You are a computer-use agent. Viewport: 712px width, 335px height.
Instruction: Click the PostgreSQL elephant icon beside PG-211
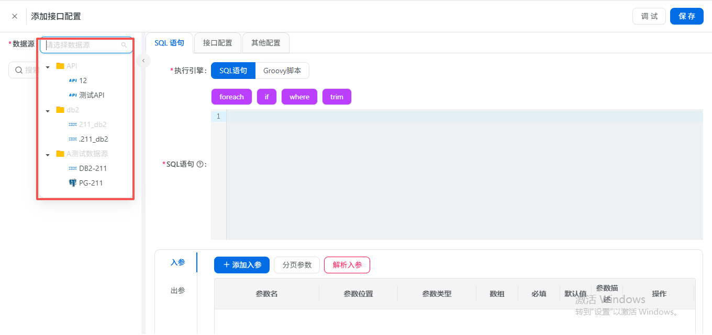[x=73, y=183]
